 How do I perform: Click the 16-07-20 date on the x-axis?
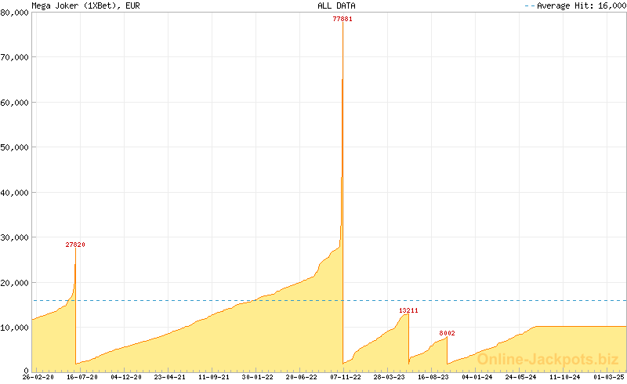point(82,377)
